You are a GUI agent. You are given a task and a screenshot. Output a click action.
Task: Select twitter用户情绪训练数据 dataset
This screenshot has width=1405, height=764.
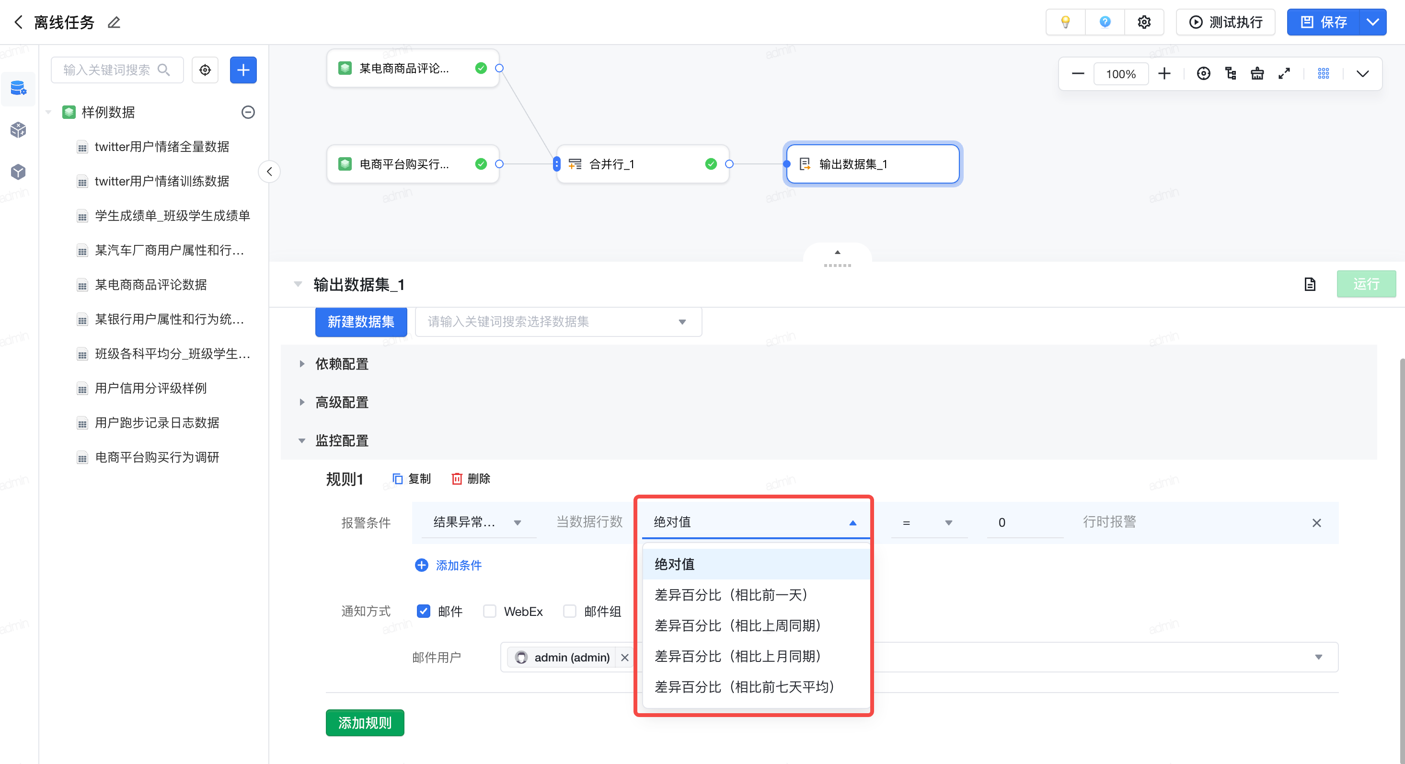(x=161, y=181)
